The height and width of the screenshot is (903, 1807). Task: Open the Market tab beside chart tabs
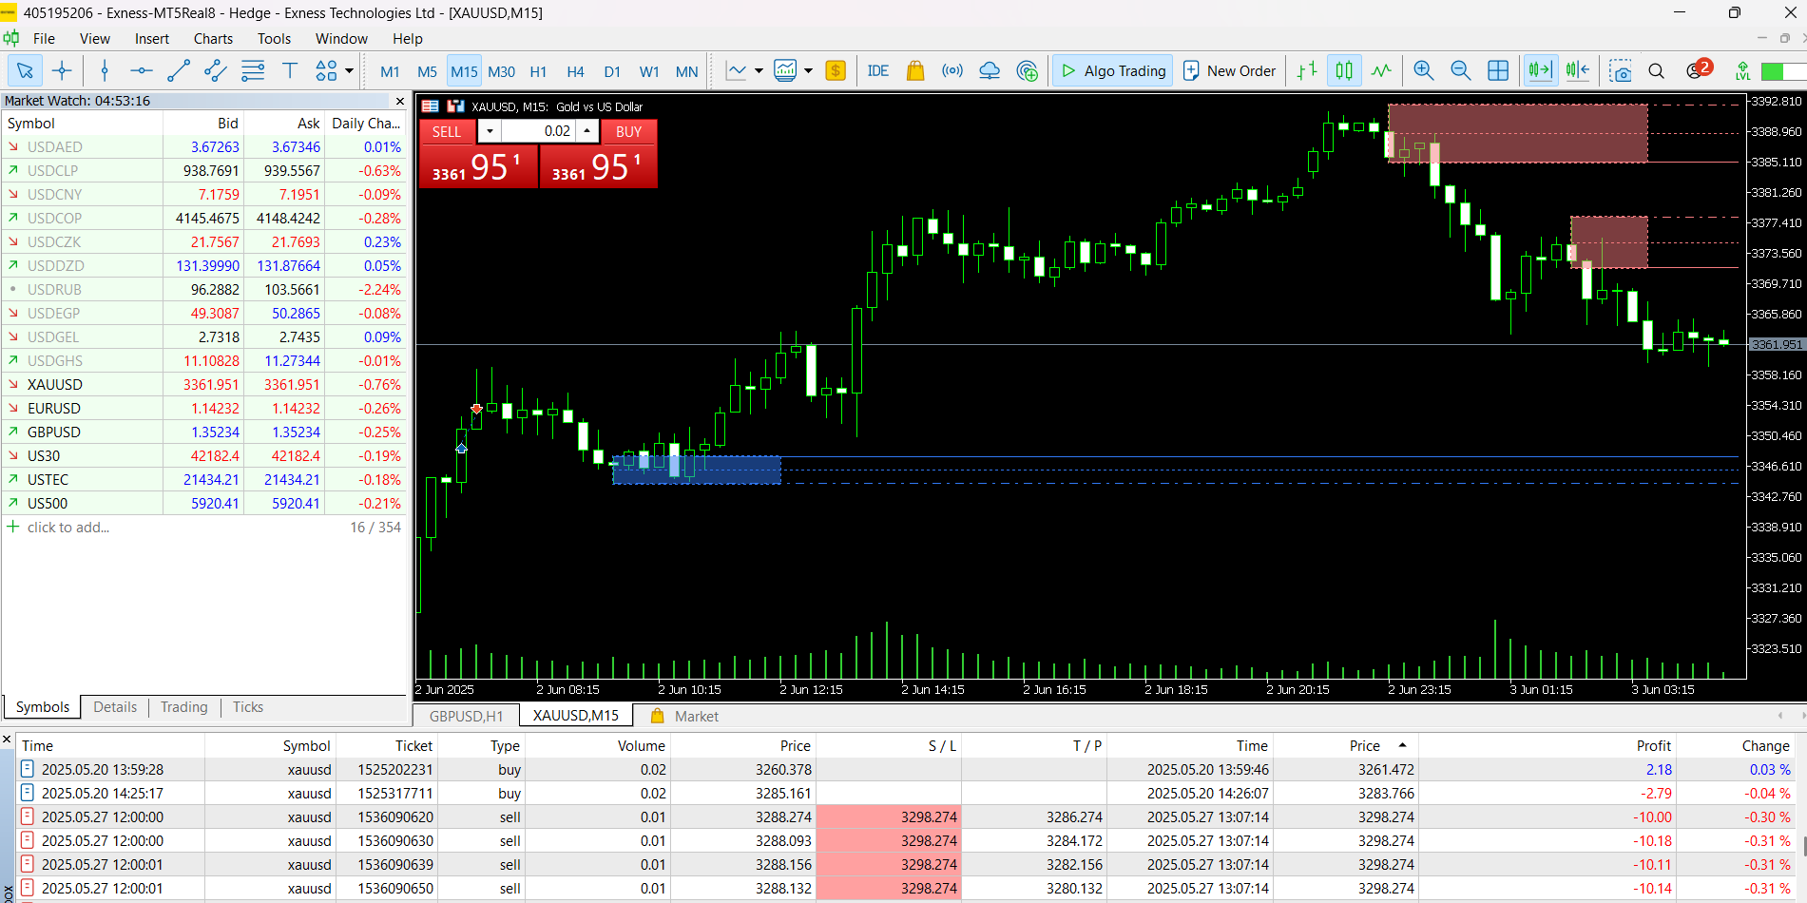684,716
